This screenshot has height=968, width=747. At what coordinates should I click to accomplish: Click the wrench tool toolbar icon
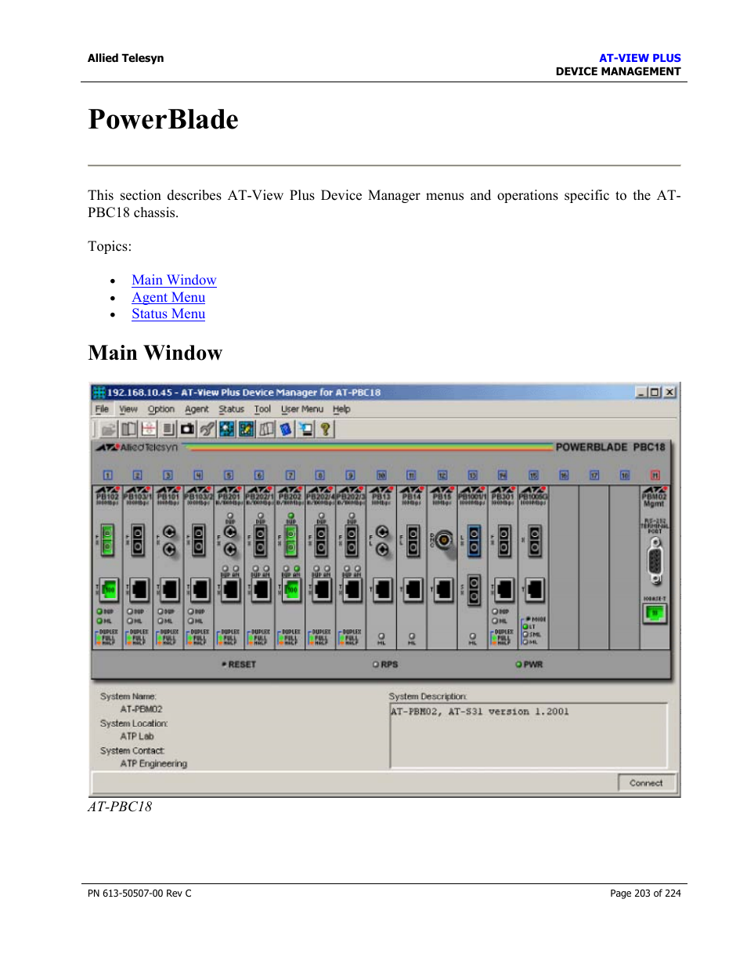[x=207, y=430]
